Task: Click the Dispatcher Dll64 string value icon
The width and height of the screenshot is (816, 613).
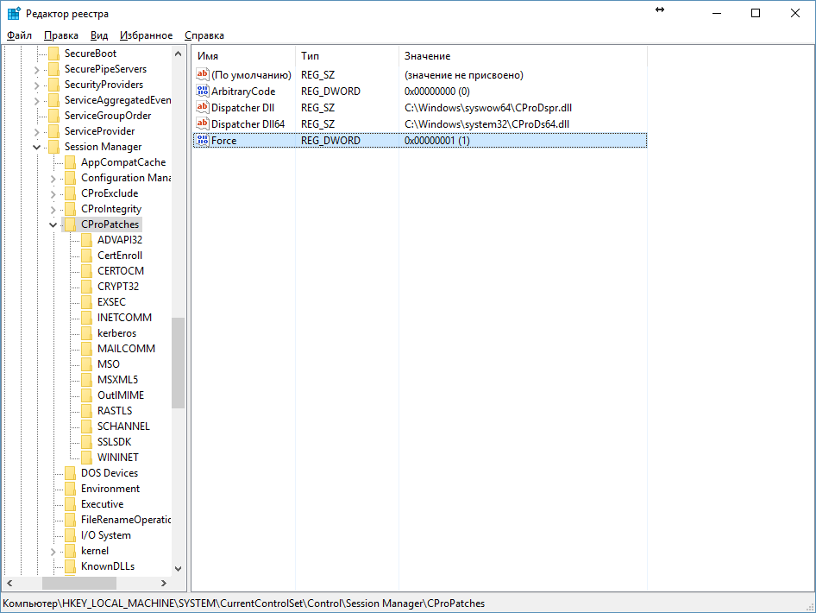Action: coord(203,124)
